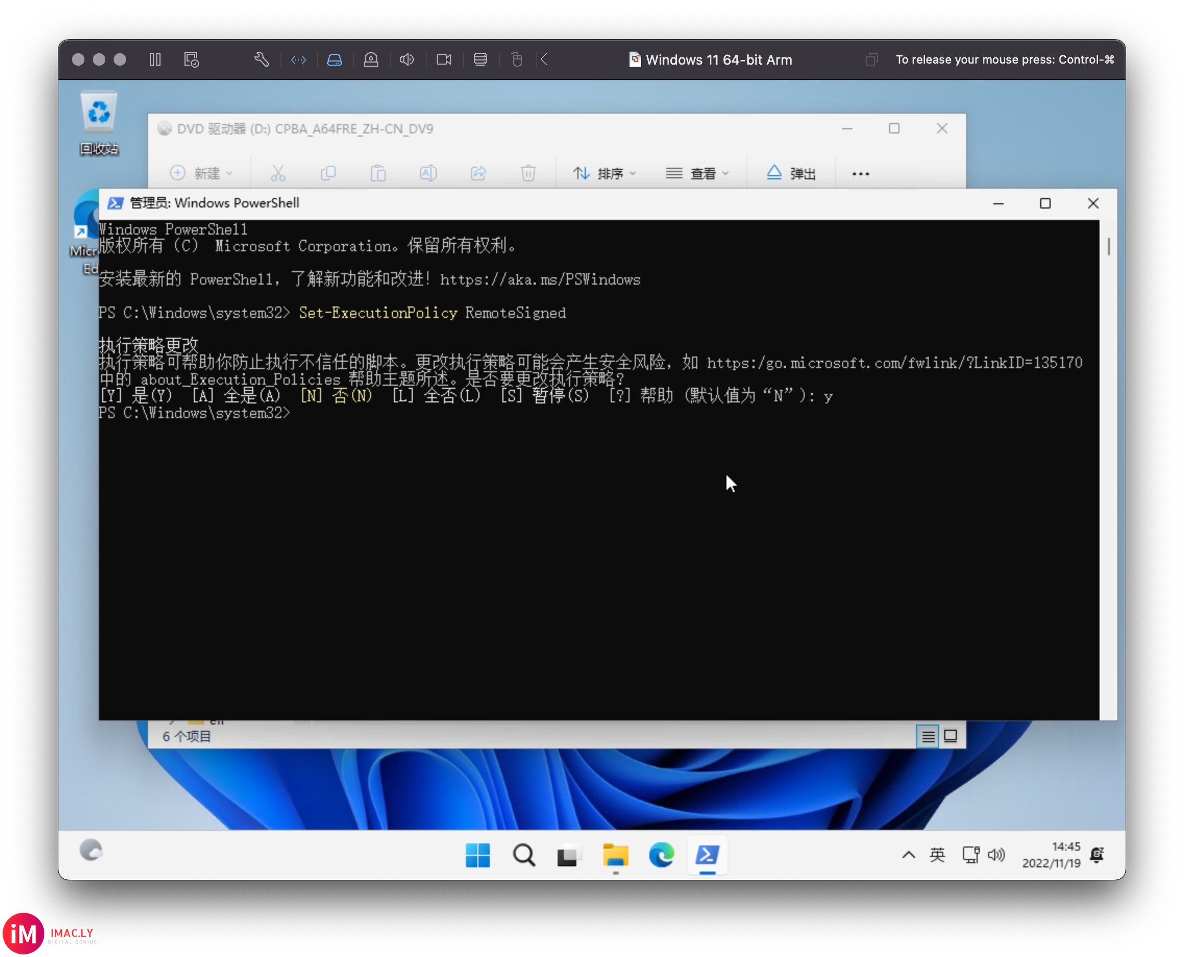Open VM settings wrench icon
This screenshot has height=957, width=1184.
click(261, 59)
